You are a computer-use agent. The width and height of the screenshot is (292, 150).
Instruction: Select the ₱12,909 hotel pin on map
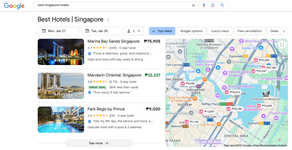[x=262, y=60]
